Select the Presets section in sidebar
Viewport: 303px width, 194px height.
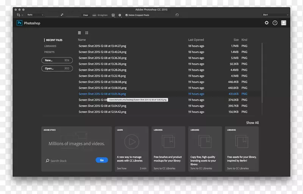coord(49,52)
